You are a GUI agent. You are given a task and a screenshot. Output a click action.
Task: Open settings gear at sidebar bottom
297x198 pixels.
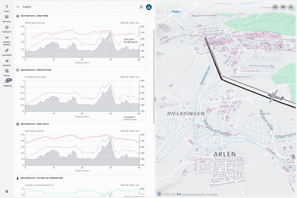pyautogui.click(x=7, y=192)
